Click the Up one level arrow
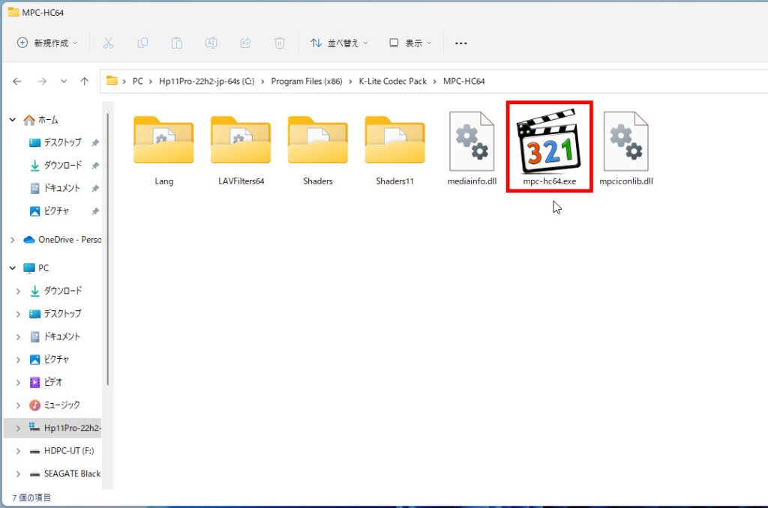This screenshot has height=508, width=768. tap(85, 81)
